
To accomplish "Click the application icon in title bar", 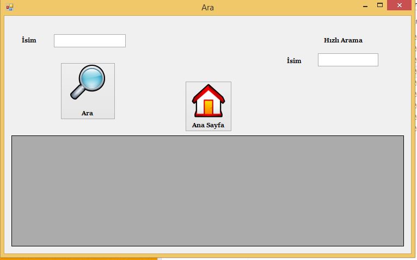I will (x=10, y=8).
